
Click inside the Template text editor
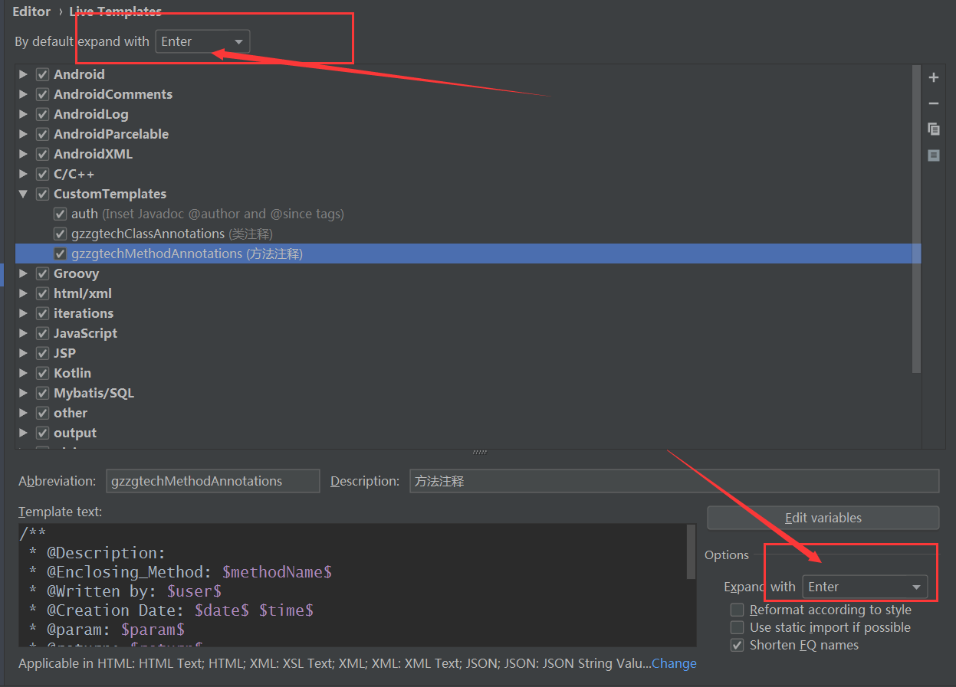(353, 585)
